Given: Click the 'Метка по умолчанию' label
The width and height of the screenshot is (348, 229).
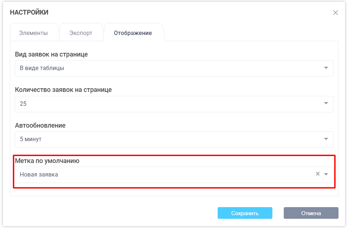Looking at the screenshot, I should 47,160.
